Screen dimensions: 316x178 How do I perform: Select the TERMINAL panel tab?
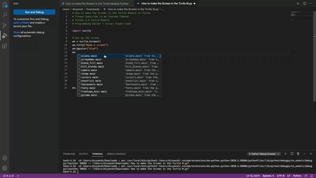tap(97, 154)
